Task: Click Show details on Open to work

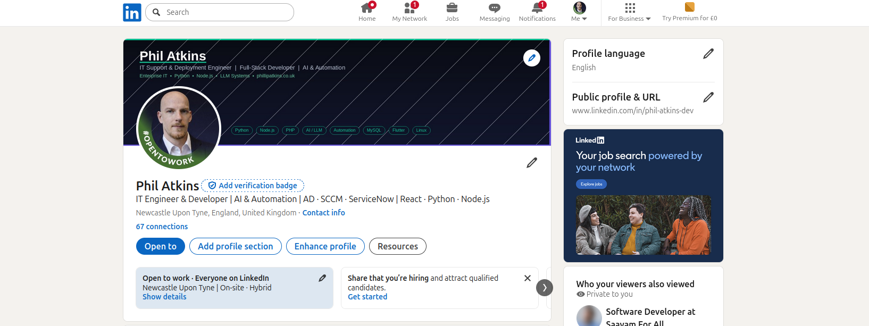Action: pos(164,297)
